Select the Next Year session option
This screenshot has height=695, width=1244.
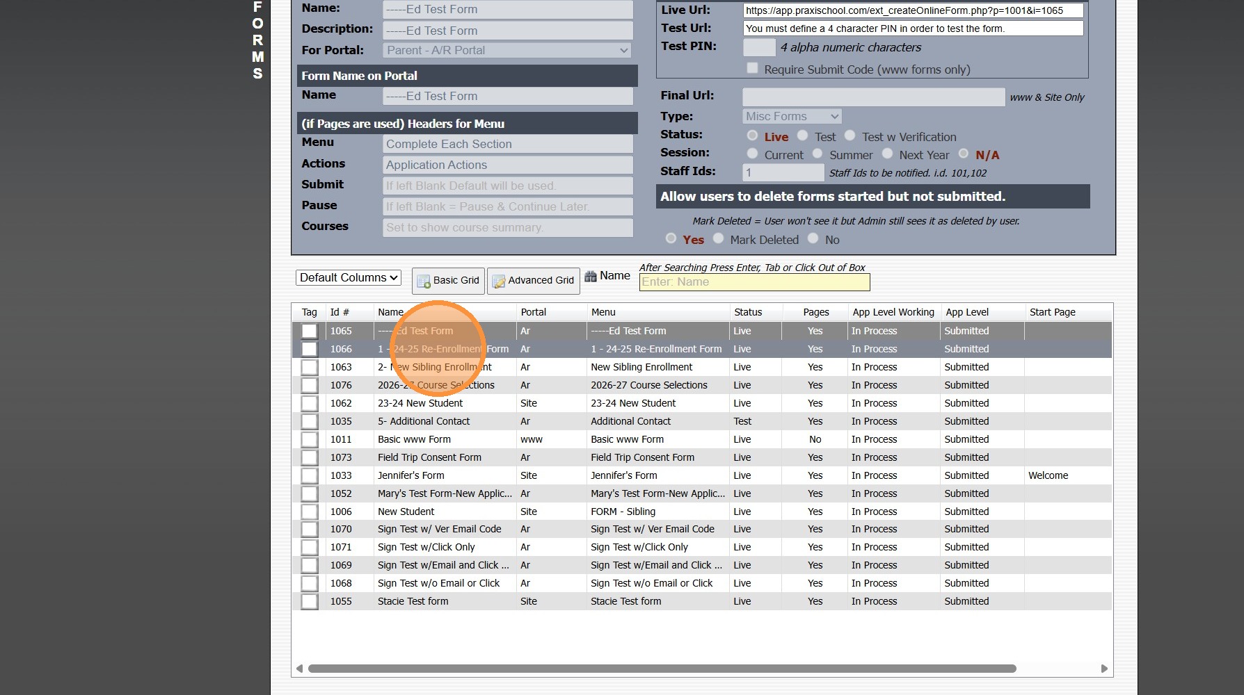[x=888, y=154]
